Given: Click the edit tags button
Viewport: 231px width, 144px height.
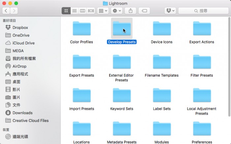Looking at the screenshot, I should [144, 11].
